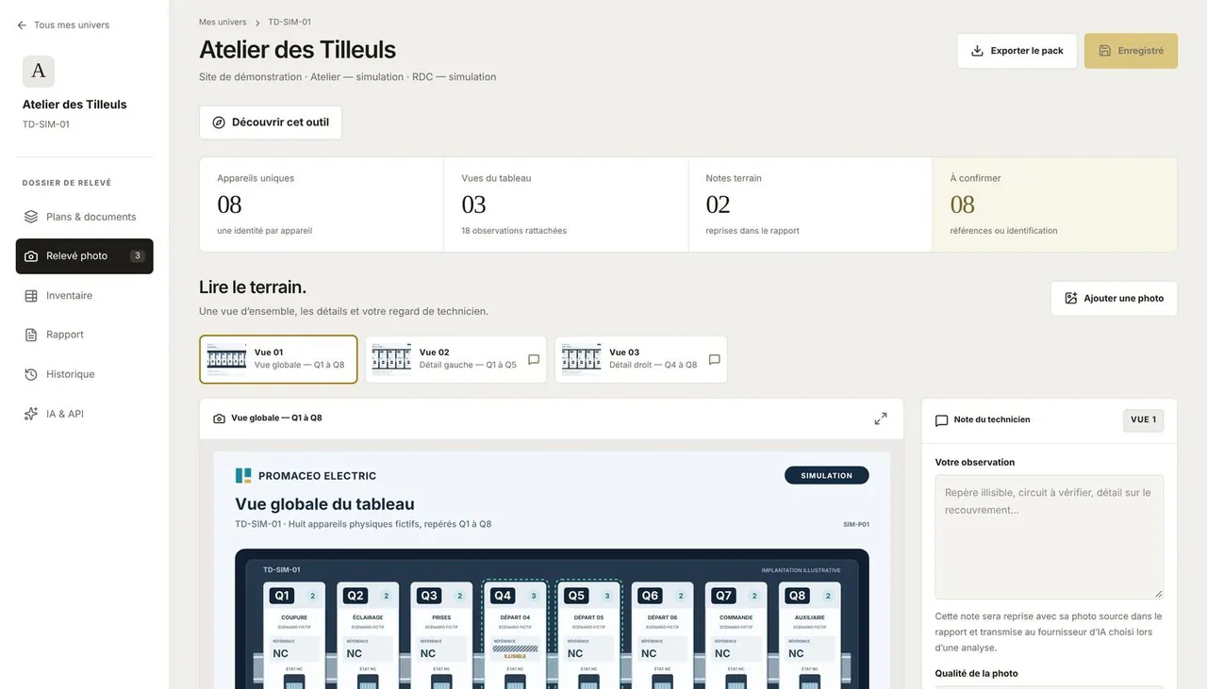Focus the Votre observation text area
The width and height of the screenshot is (1207, 689).
(1049, 537)
